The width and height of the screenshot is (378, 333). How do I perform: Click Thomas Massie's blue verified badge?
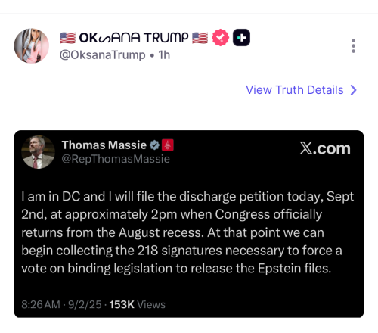click(154, 145)
